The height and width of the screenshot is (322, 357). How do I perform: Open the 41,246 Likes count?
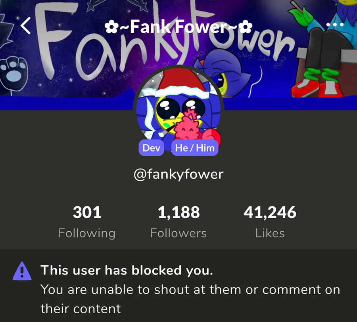coord(270,221)
